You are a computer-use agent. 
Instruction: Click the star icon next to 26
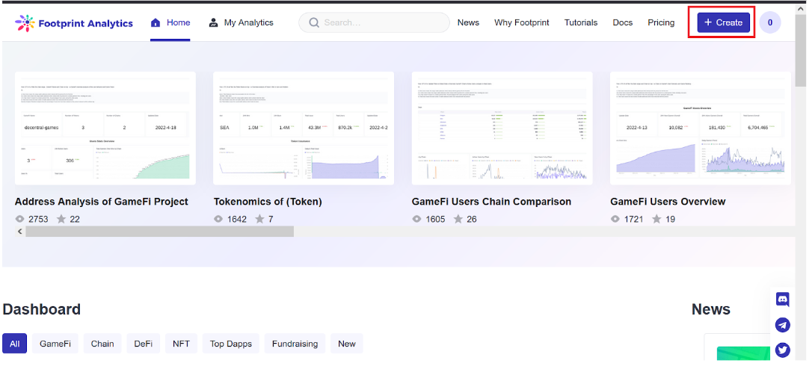point(458,219)
